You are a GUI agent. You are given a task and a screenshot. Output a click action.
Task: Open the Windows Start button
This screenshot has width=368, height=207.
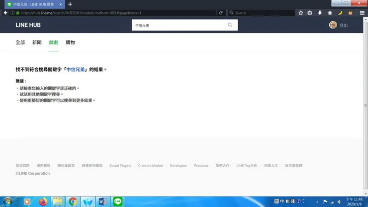7,202
